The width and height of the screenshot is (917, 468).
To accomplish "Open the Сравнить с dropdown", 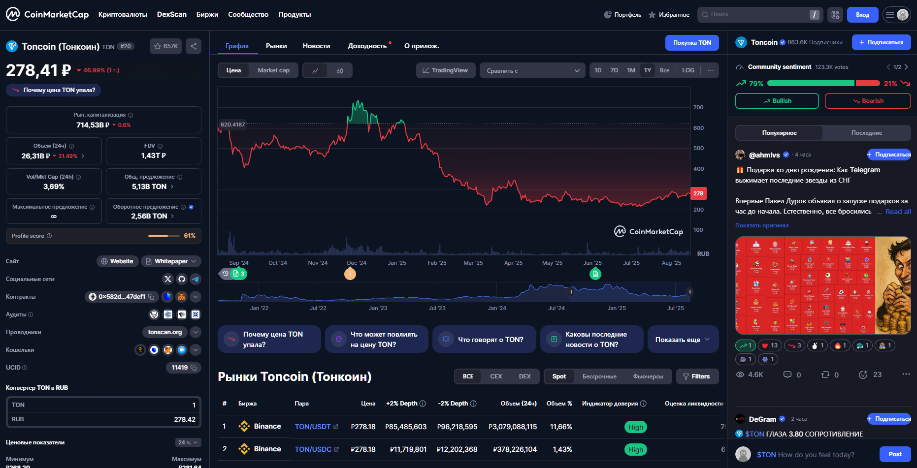I will coord(532,70).
